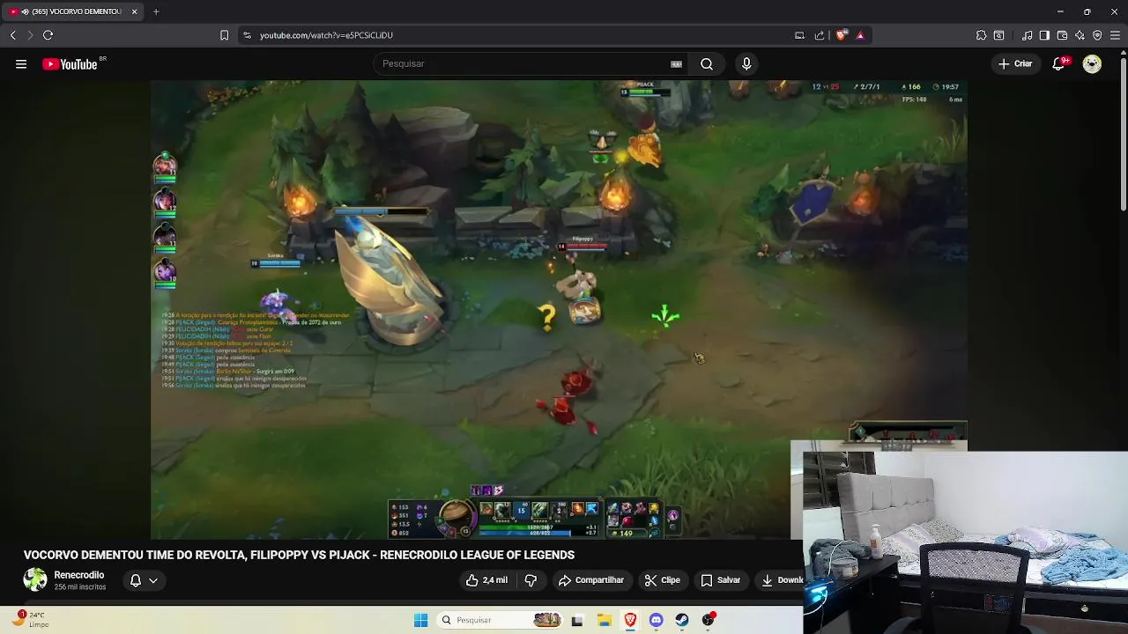Reload the current page

point(48,35)
